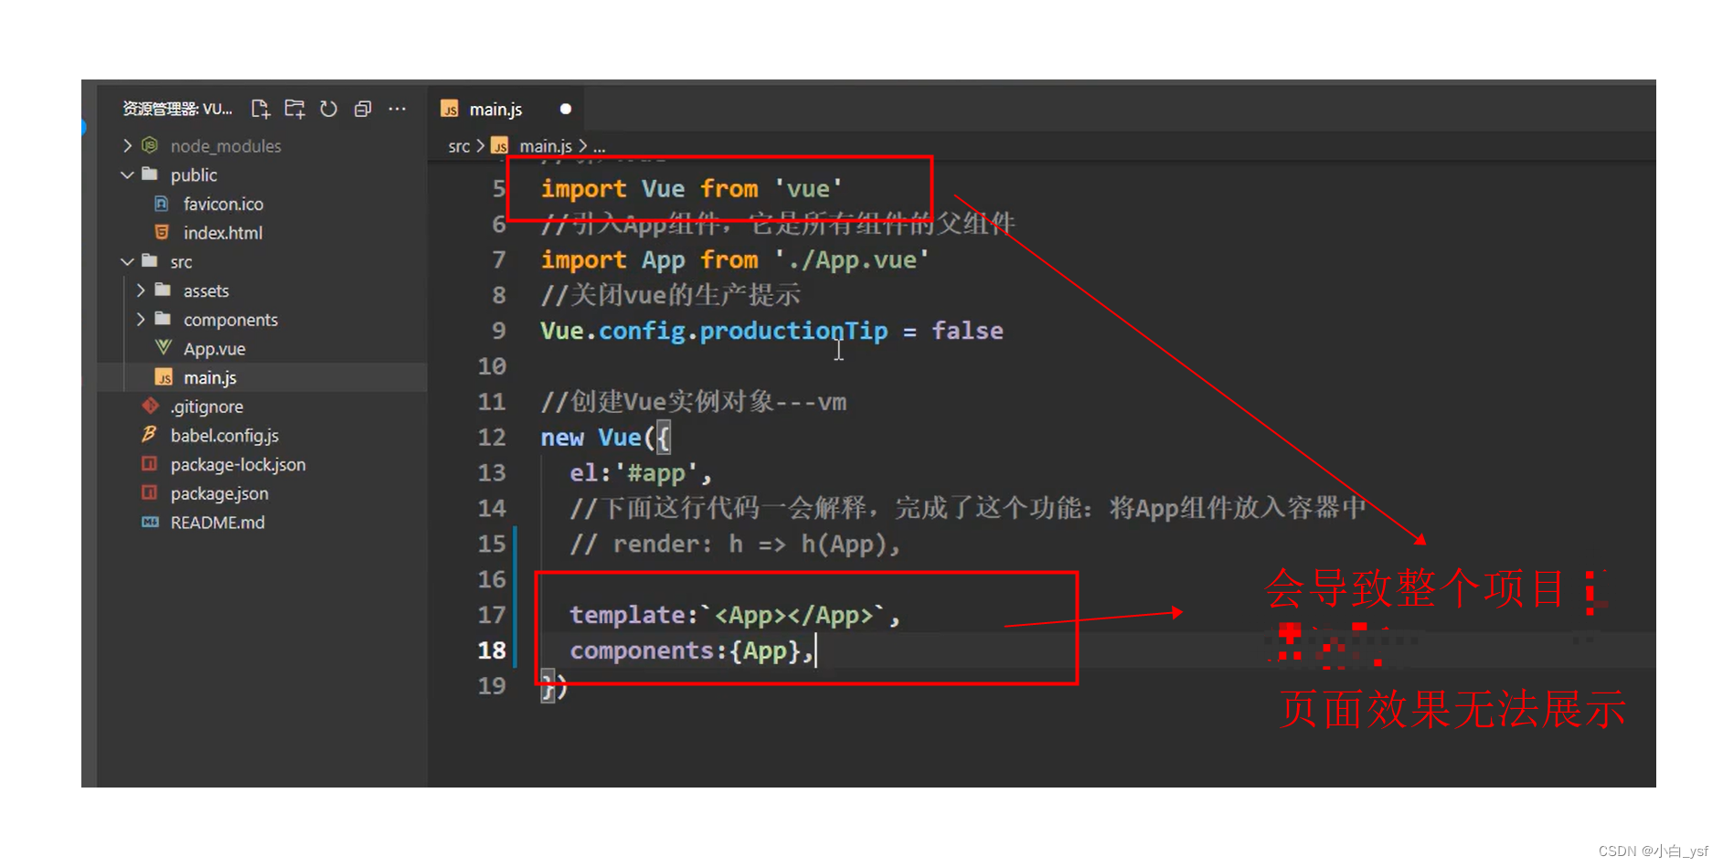Screen dimensions: 1723x867
Task: Click the unsaved dot on main.js tab
Action: click(x=566, y=109)
